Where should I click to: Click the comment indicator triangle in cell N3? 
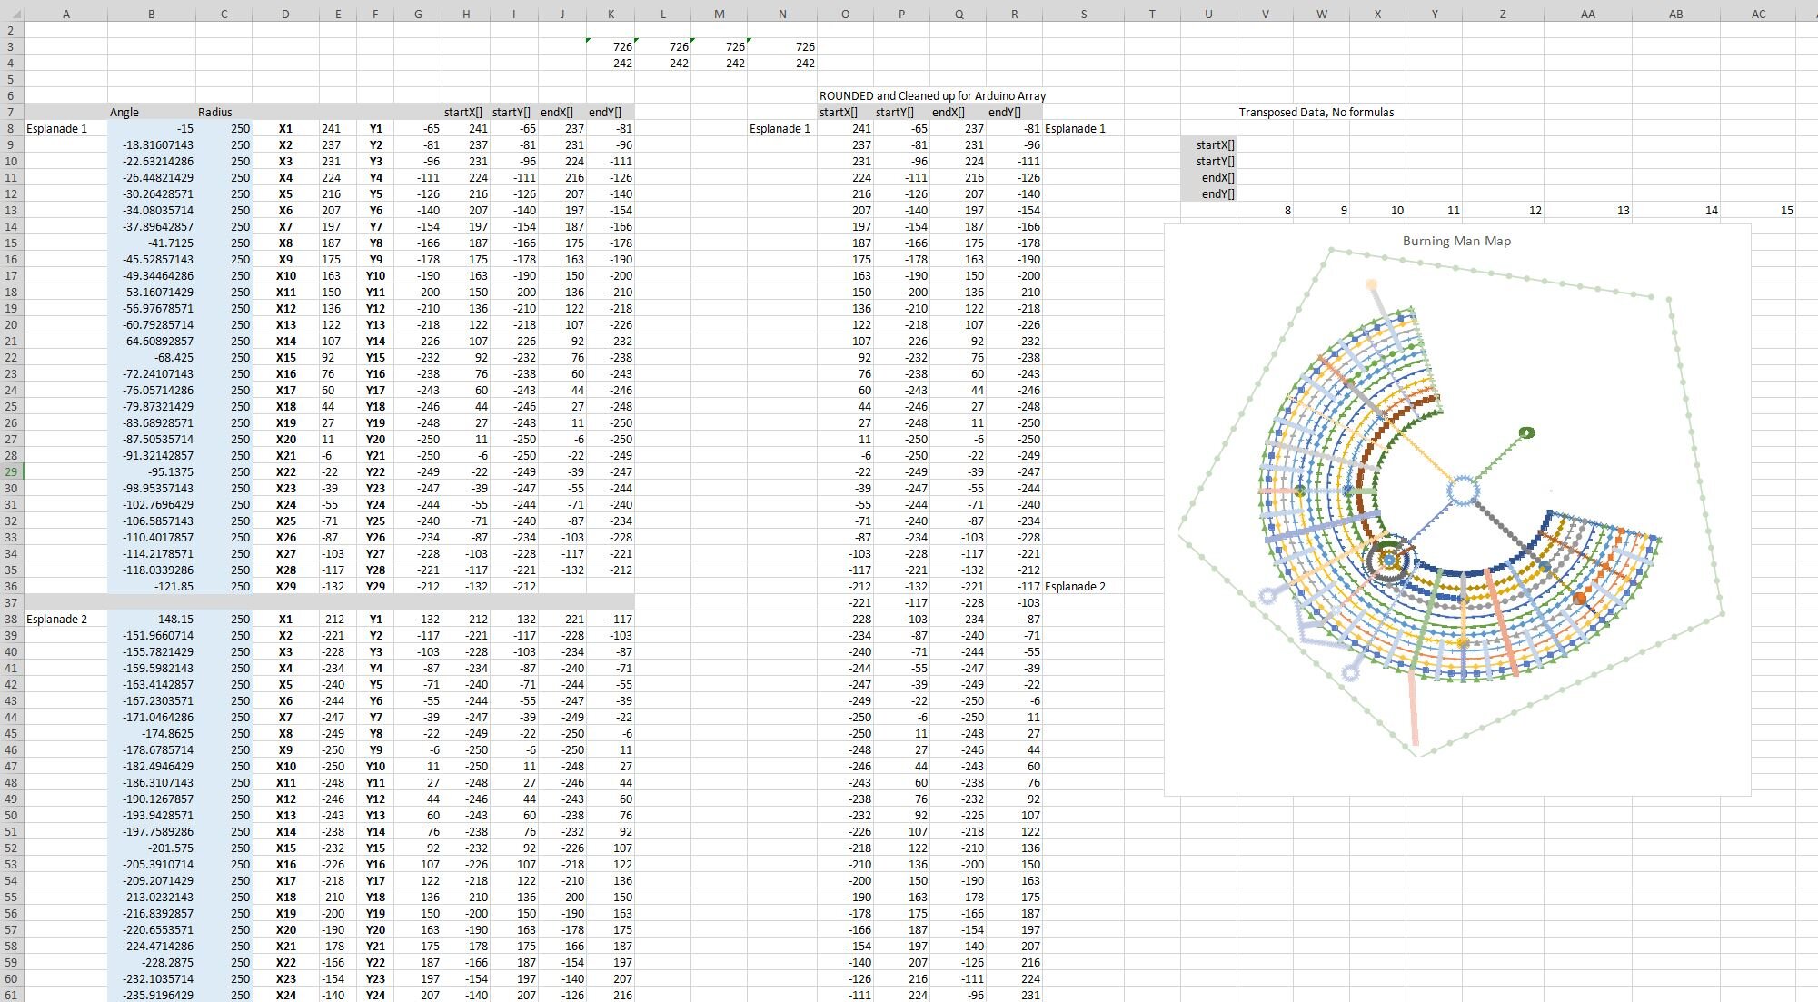coord(750,41)
